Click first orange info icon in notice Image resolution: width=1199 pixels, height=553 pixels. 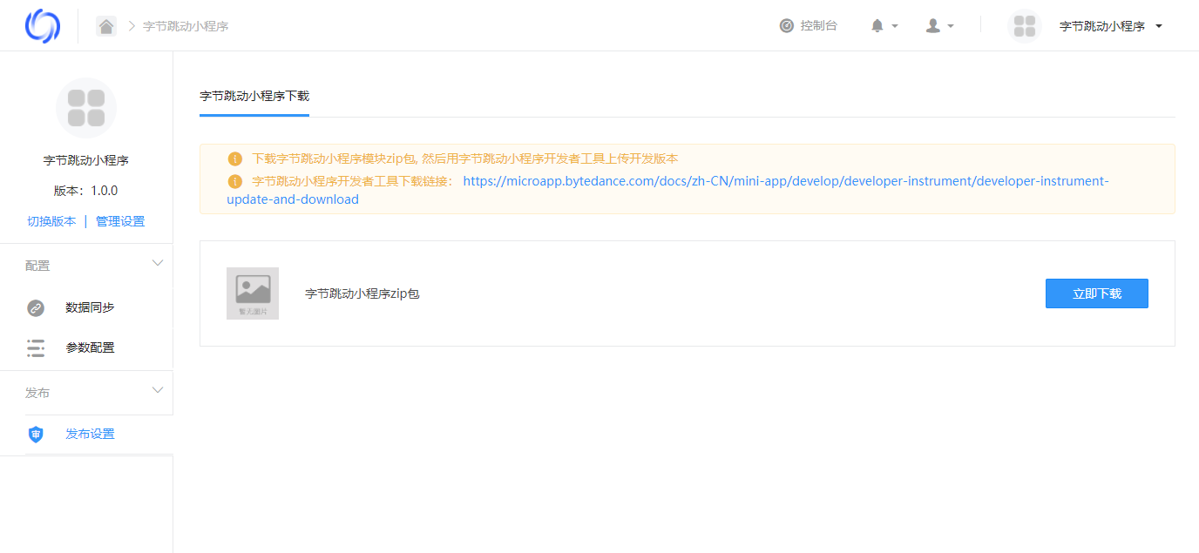234,158
